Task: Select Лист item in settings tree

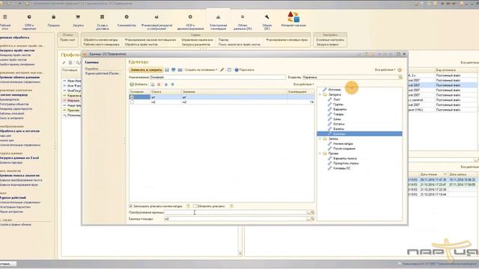Action: click(x=336, y=99)
